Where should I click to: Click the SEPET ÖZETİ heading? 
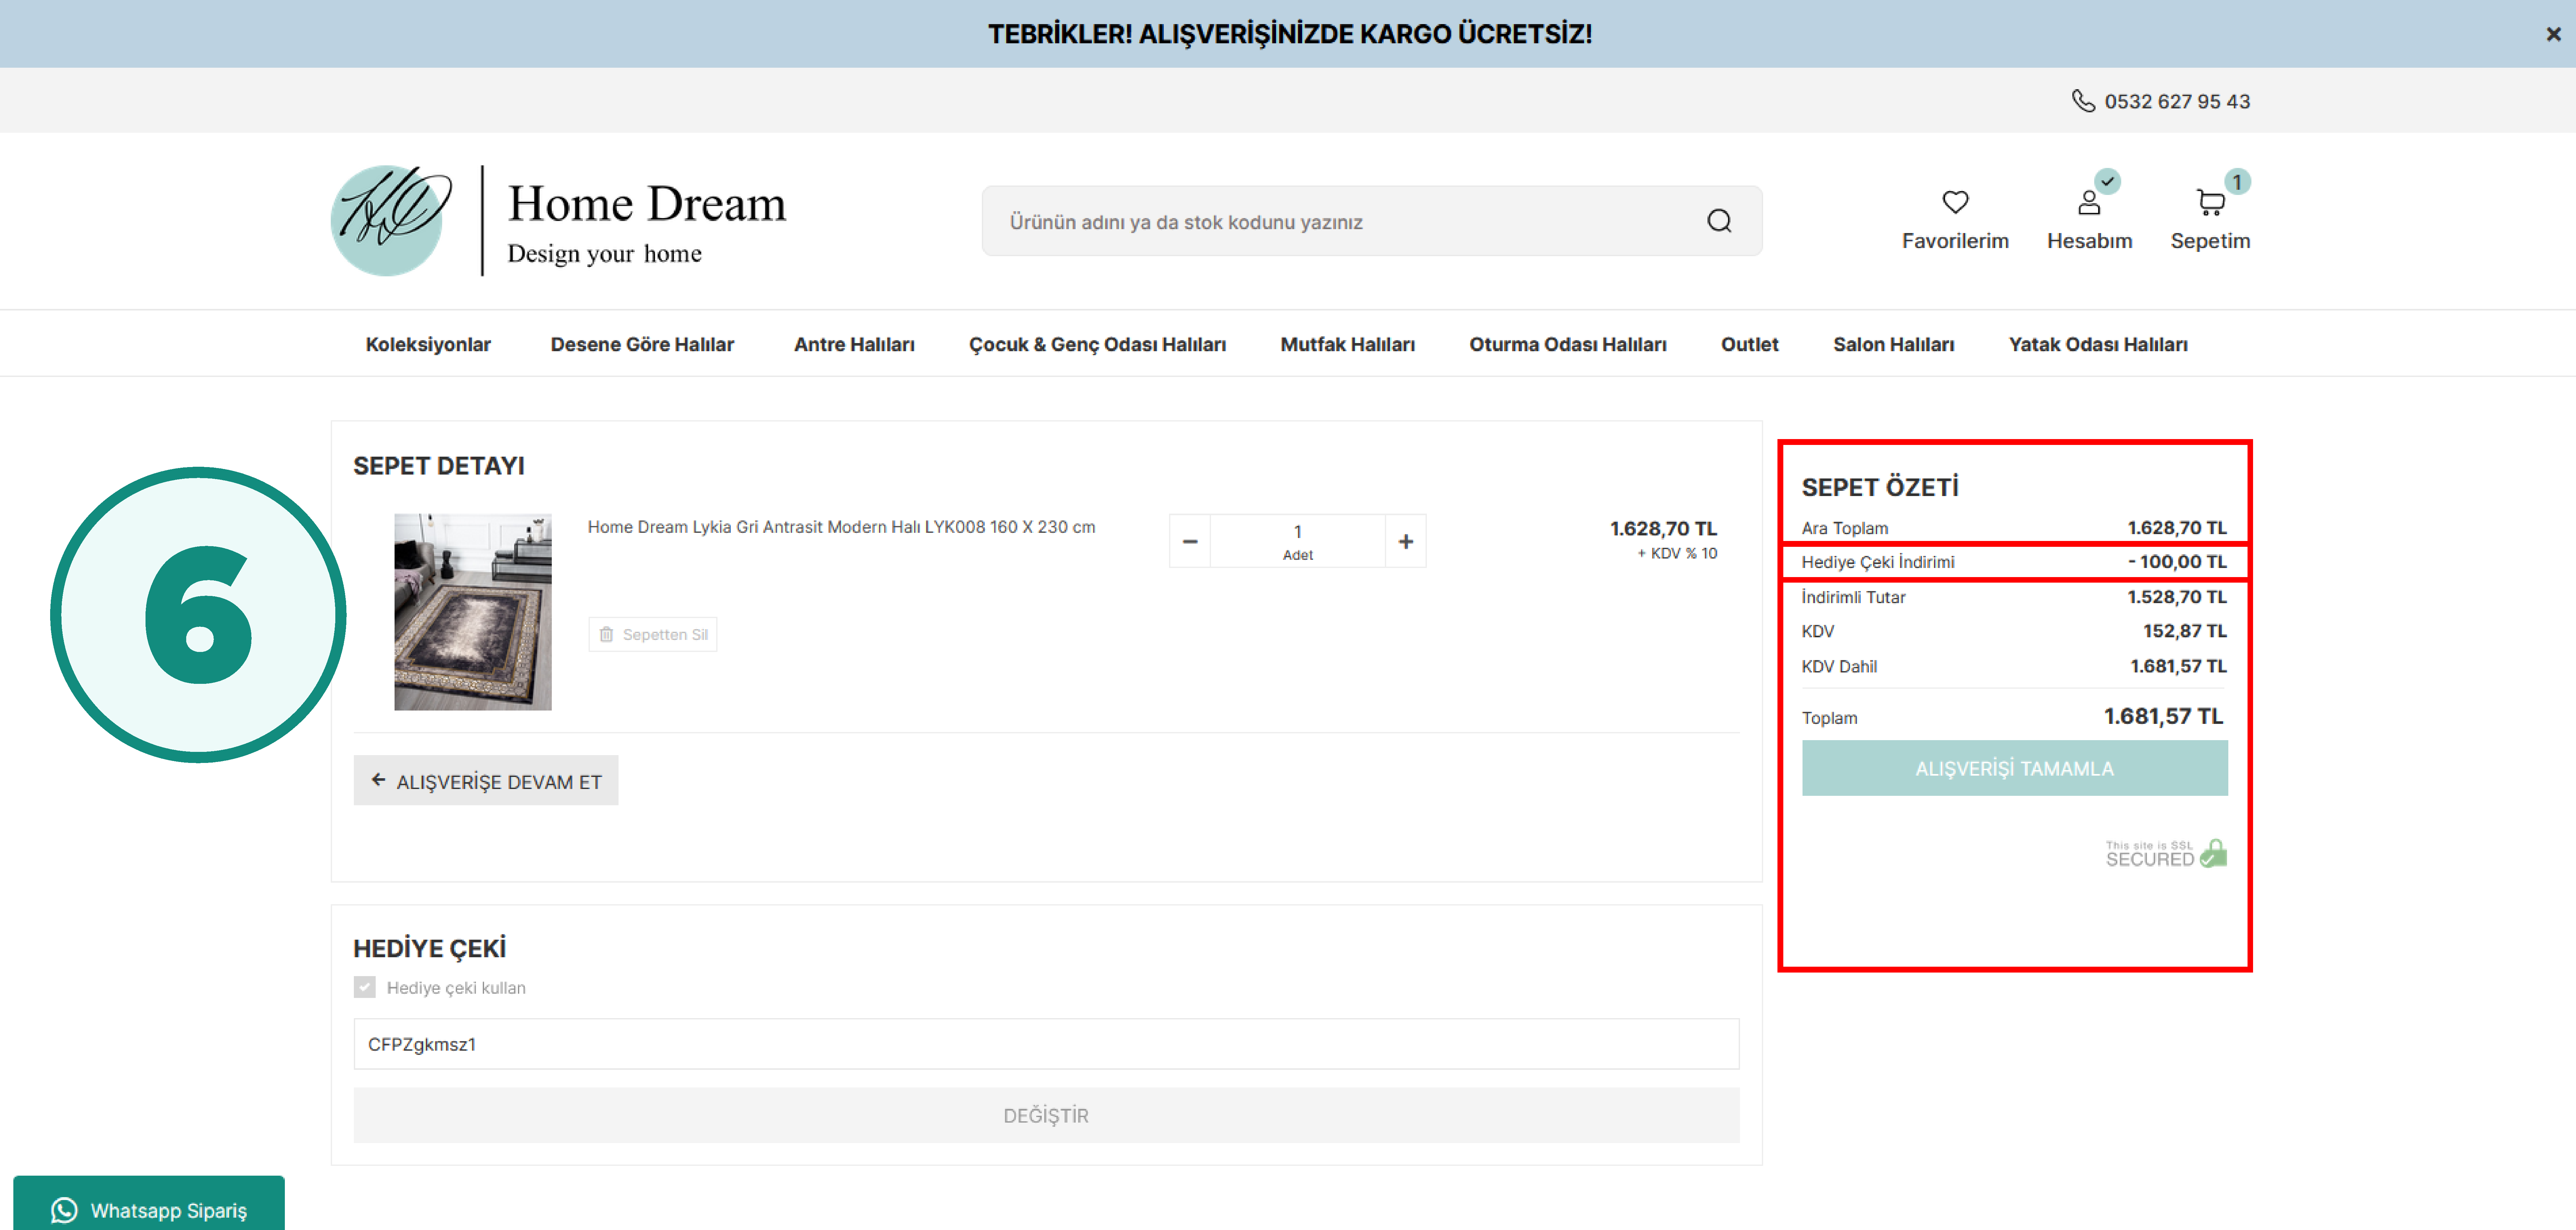(x=1880, y=487)
